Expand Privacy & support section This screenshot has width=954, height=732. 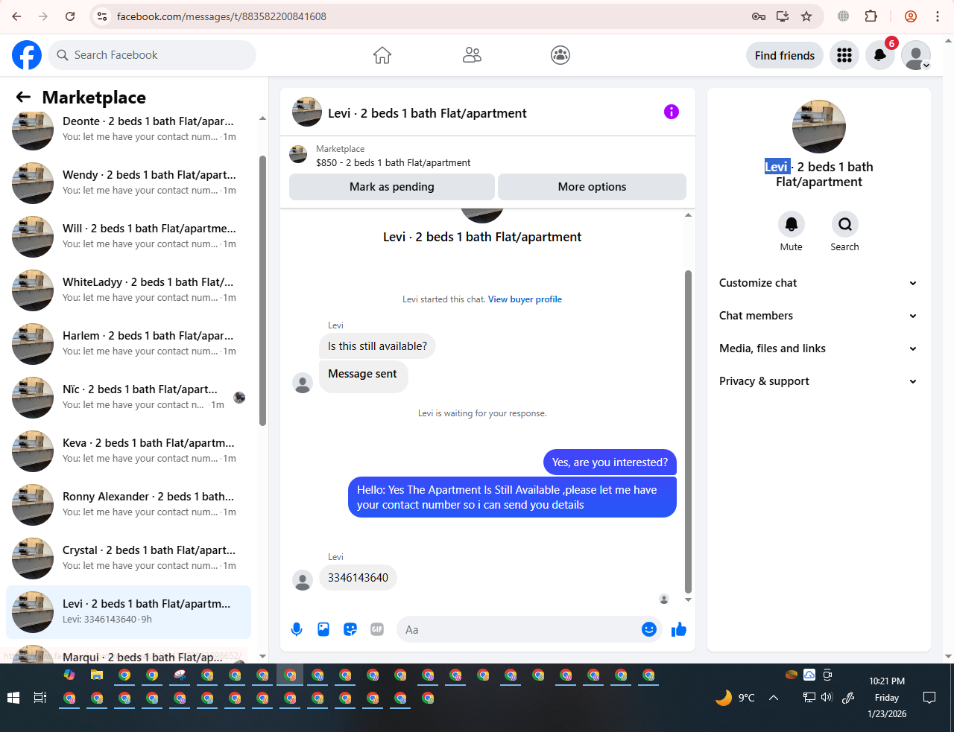tap(818, 381)
